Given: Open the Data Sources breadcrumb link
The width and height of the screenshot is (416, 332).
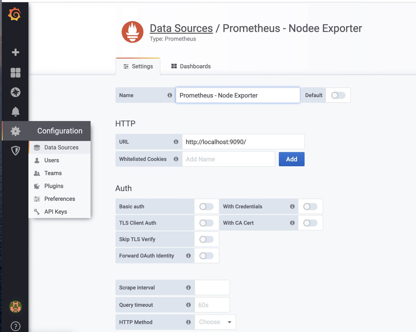Looking at the screenshot, I should pos(181,28).
